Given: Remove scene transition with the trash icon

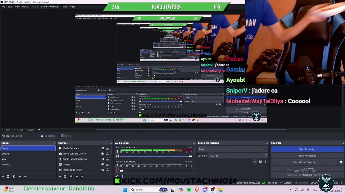Looking at the screenshot, I should (x=260, y=161).
